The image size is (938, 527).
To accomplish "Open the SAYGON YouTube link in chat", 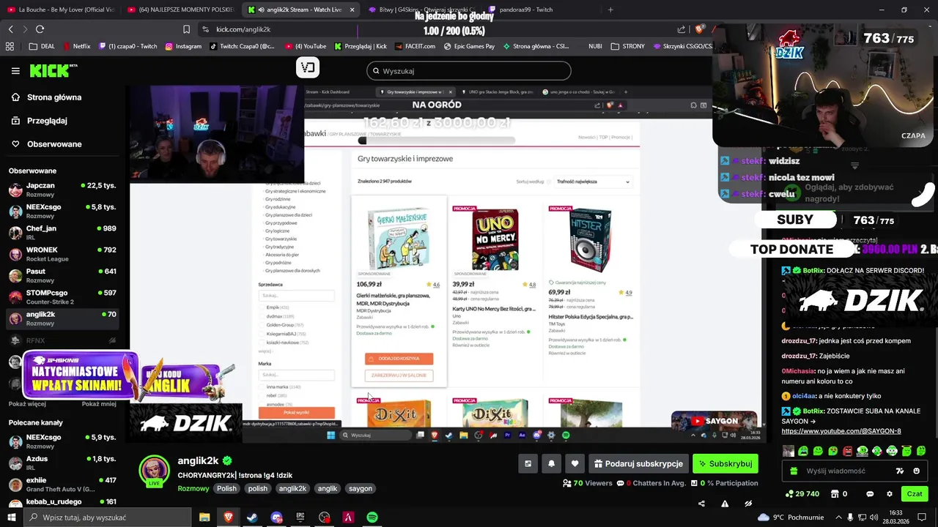I will [841, 431].
